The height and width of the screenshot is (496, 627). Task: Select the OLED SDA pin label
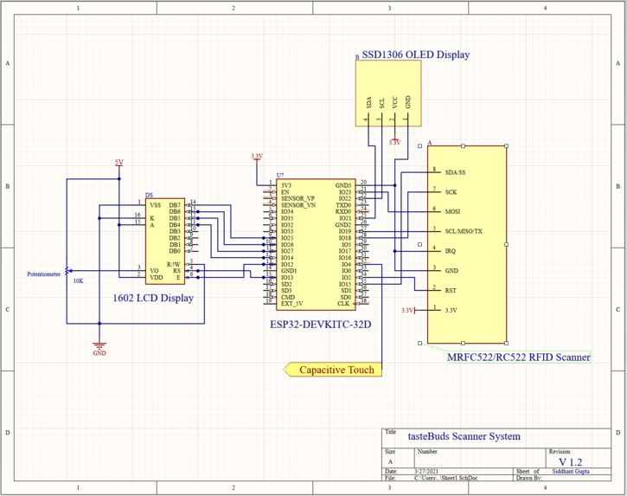pyautogui.click(x=369, y=102)
